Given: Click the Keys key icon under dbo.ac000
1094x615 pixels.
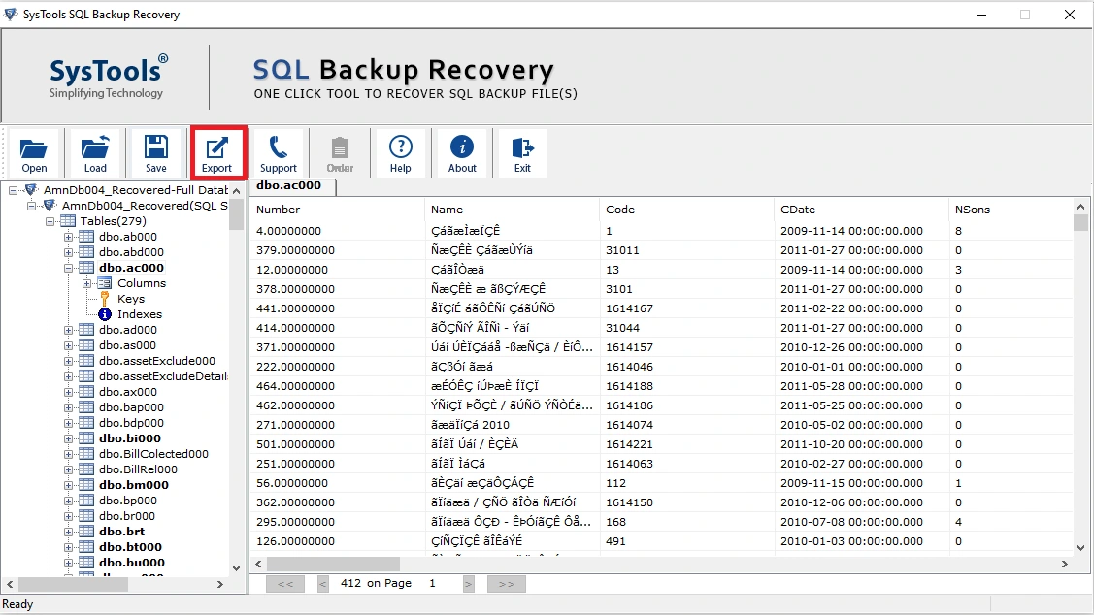Looking at the screenshot, I should pos(105,299).
